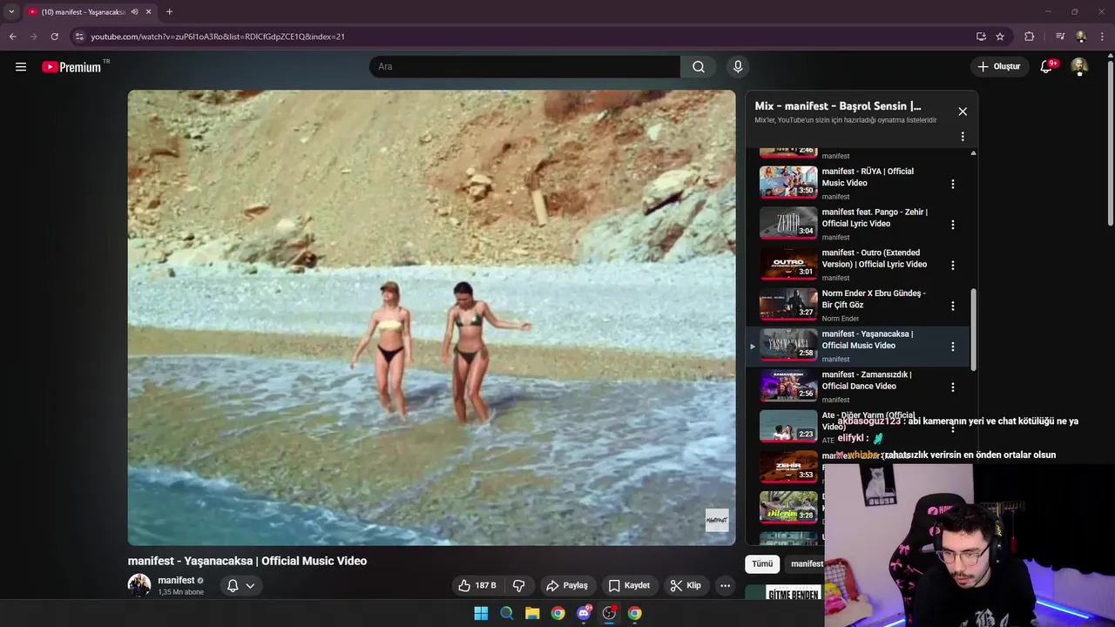Open Norm Ender X Ebru Gündeş title
Viewport: 1115px width, 627px height.
pos(874,299)
